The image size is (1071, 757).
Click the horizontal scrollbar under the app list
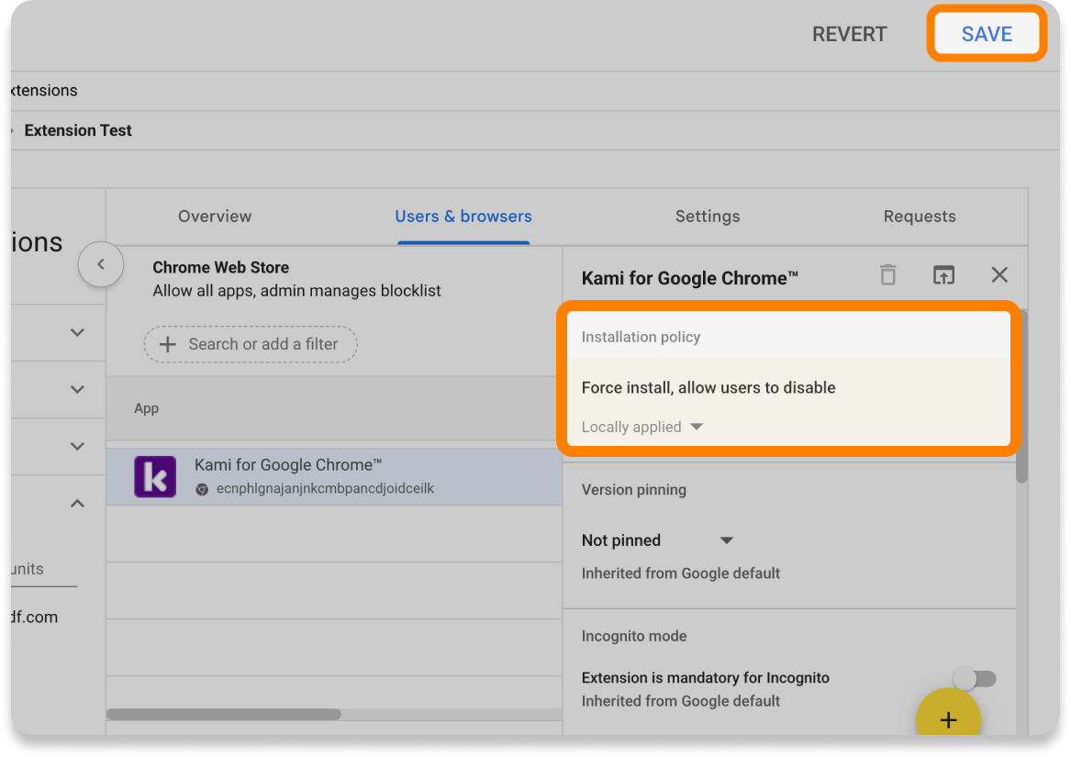(x=224, y=714)
